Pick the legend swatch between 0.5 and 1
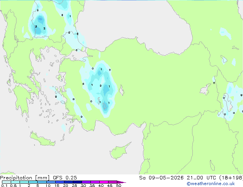 (x=15, y=182)
